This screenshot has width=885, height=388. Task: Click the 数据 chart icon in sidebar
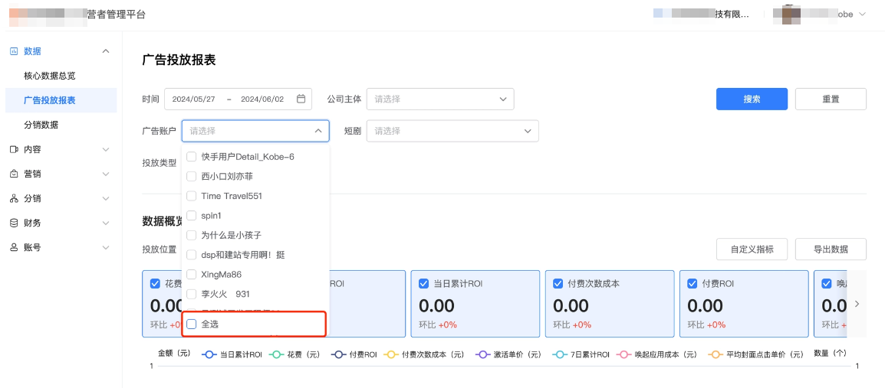click(14, 51)
